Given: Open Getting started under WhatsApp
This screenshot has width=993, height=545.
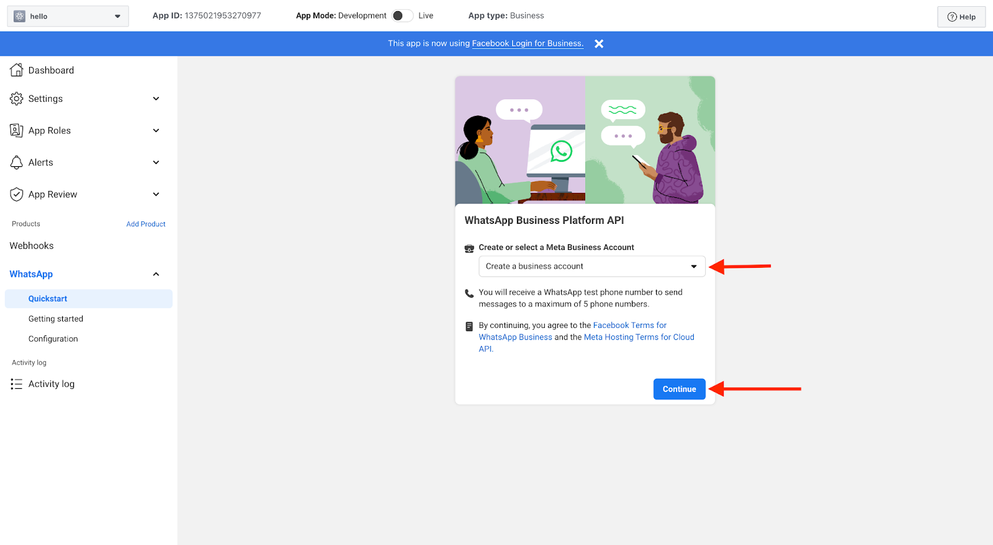Looking at the screenshot, I should tap(56, 319).
